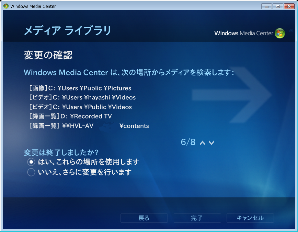Click the D:¥Recorded TV entry
The width and height of the screenshot is (298, 232).
coord(70,116)
